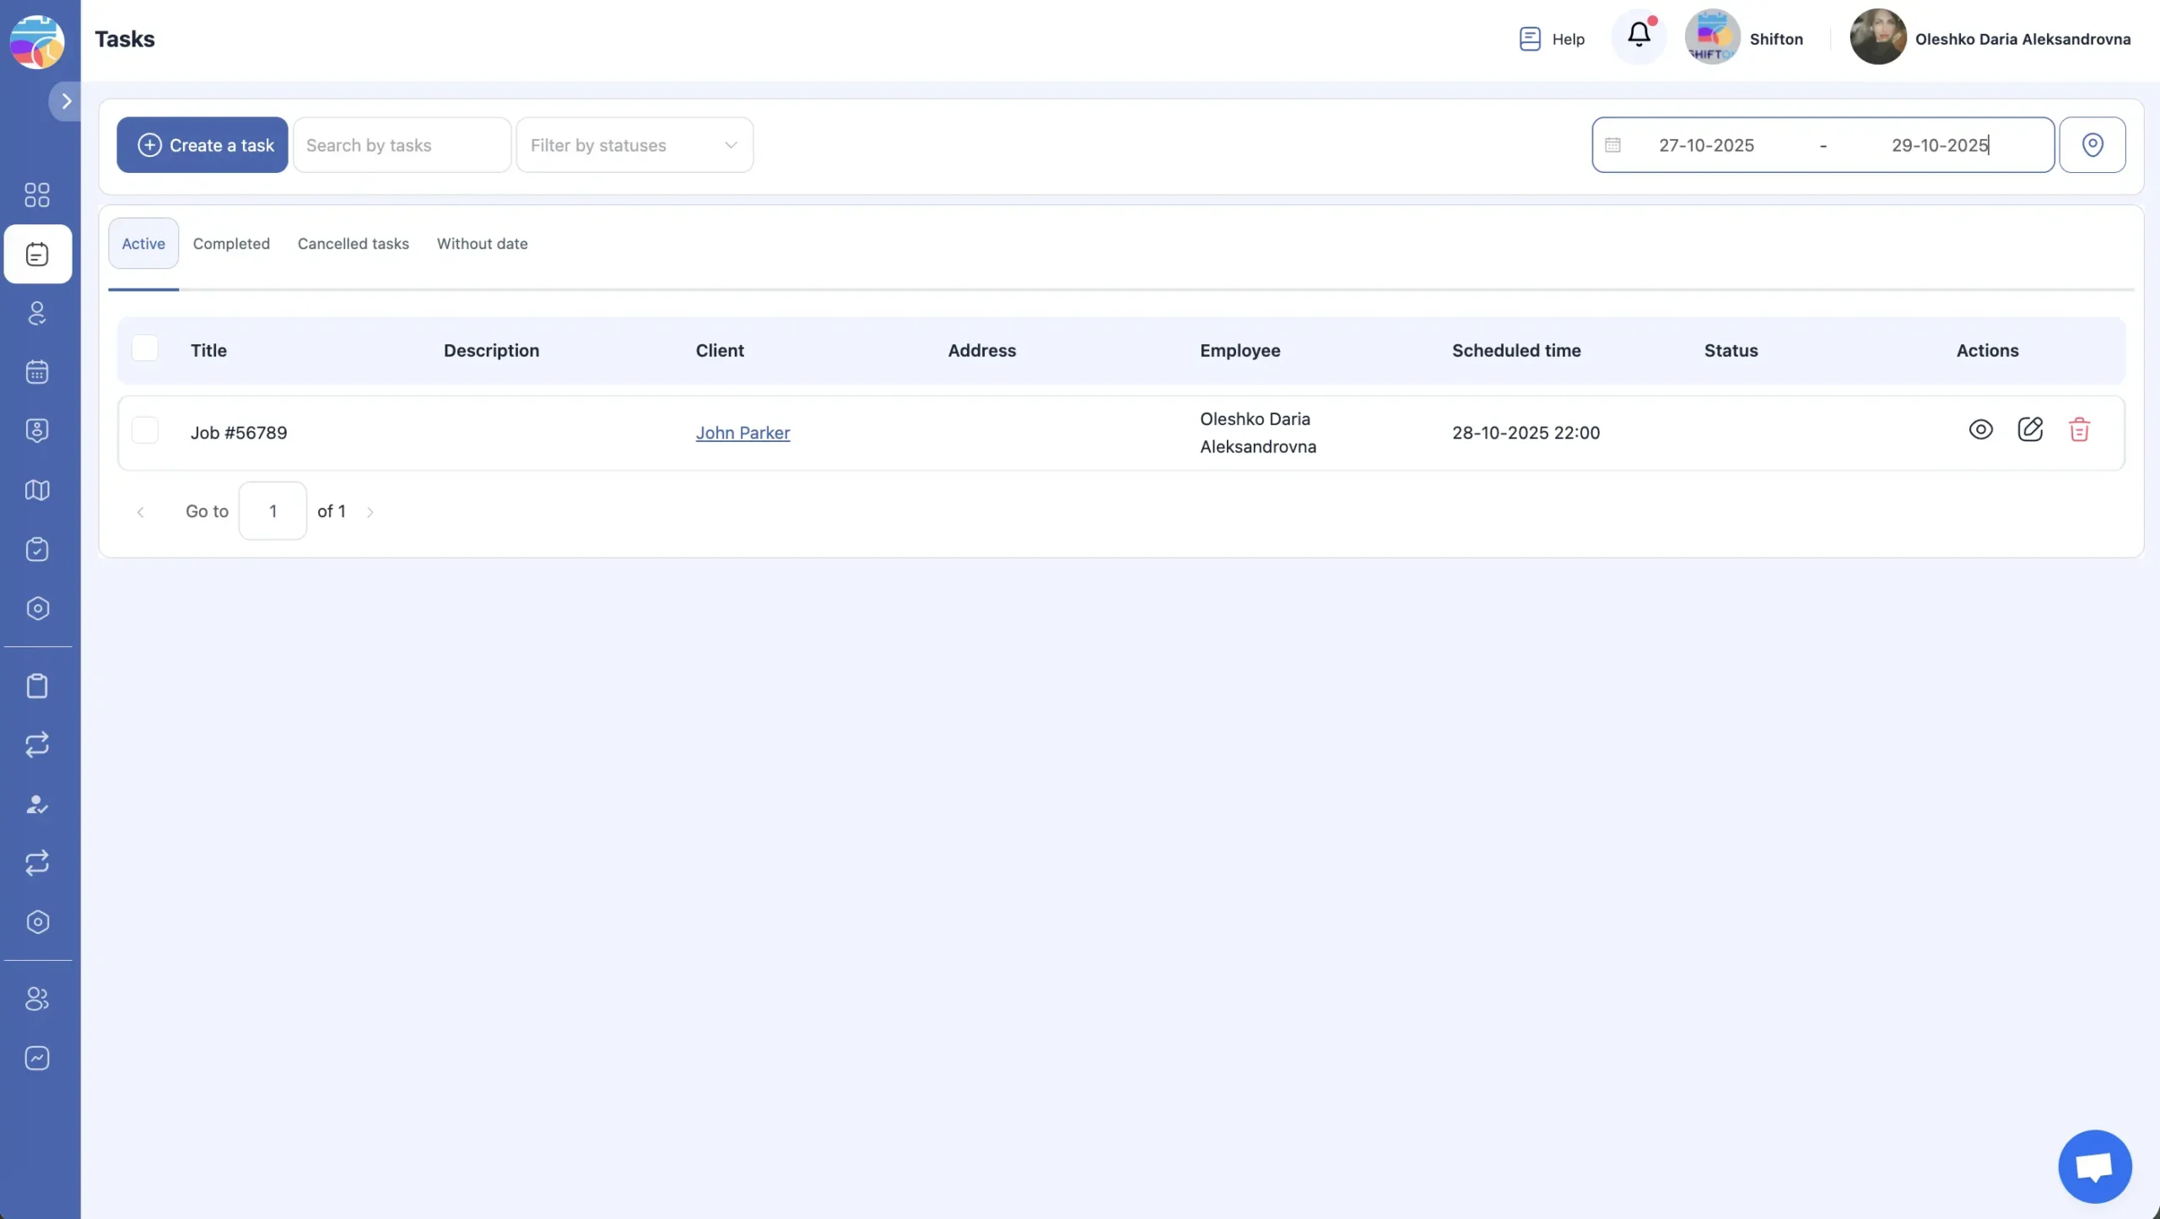
Task: Open the Filter by statuses dropdown
Action: click(x=634, y=145)
